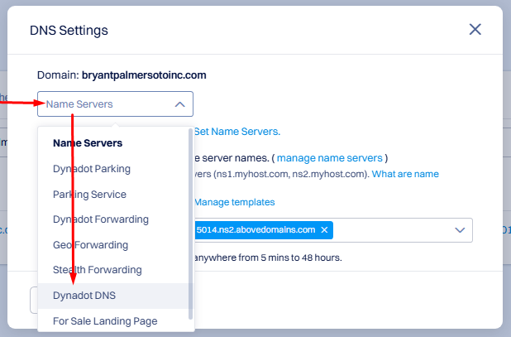The height and width of the screenshot is (337, 511).
Task: Choose Geo Forwarding from dropdown
Action: coord(91,244)
